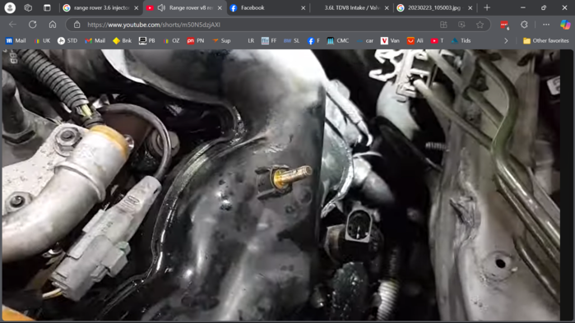Go to the browser home page
The height and width of the screenshot is (323, 575).
tap(53, 25)
